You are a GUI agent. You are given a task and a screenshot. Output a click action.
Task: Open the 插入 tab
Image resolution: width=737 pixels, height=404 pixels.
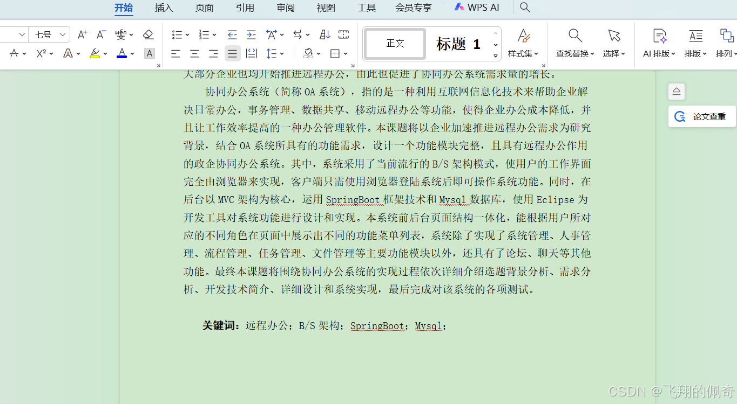(x=164, y=8)
